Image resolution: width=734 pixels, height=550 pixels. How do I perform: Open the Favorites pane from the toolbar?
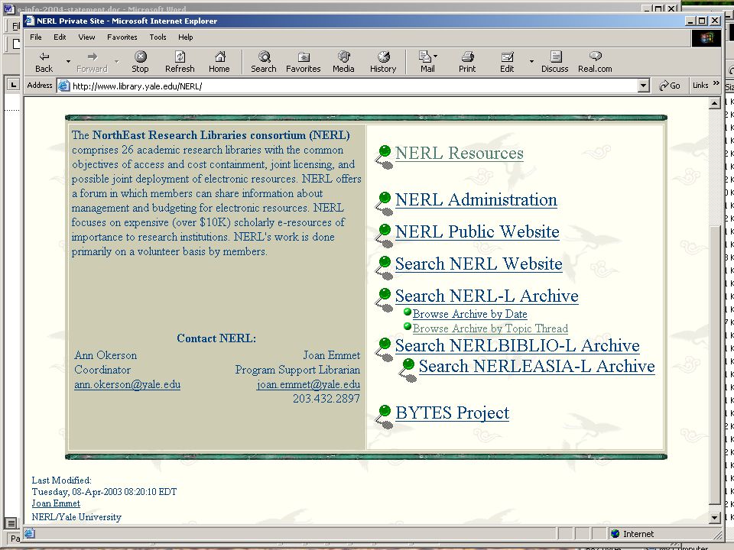(304, 62)
